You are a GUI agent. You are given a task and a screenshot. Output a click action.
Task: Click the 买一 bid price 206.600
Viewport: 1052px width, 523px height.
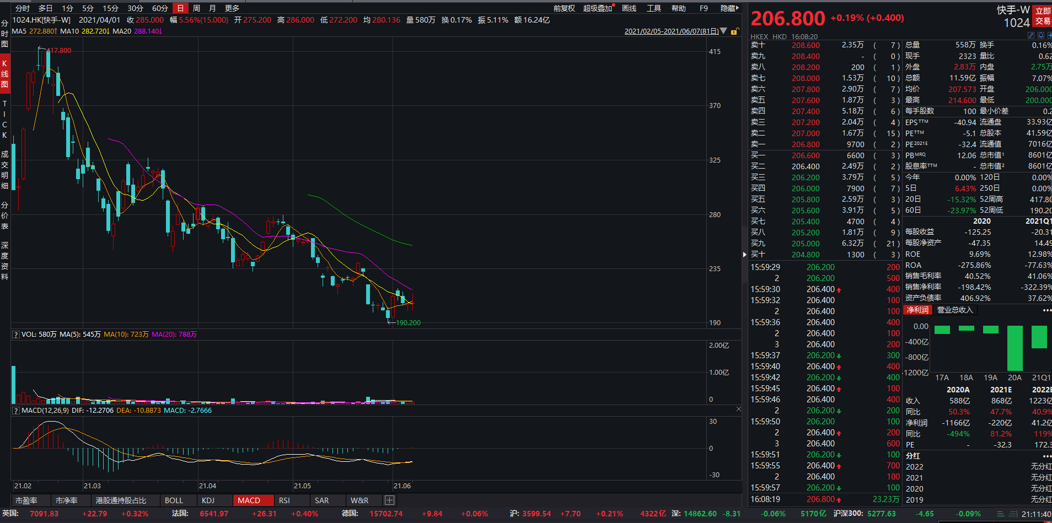tap(806, 155)
